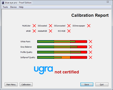Click the red X beside ISOnewspaper
The height and width of the screenshot is (90, 113).
coord(89,26)
